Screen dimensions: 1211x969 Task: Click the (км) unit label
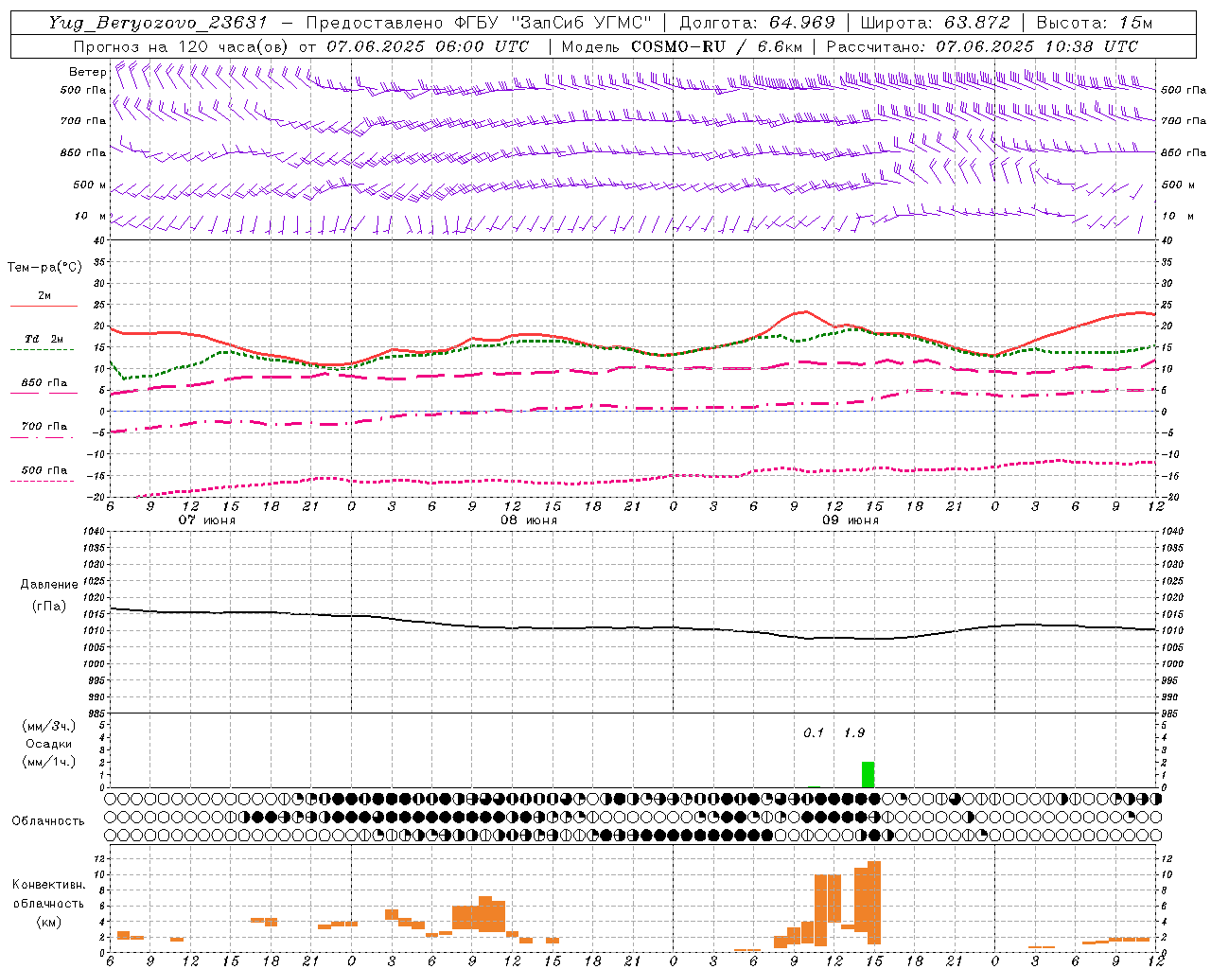point(49,922)
